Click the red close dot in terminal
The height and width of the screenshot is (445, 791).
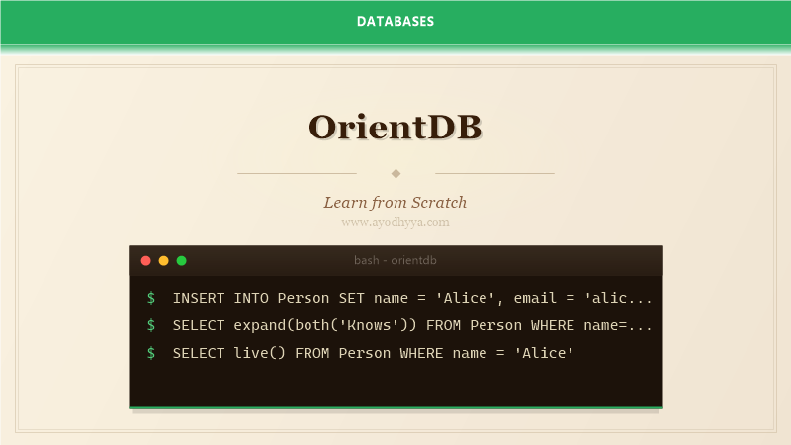point(145,261)
